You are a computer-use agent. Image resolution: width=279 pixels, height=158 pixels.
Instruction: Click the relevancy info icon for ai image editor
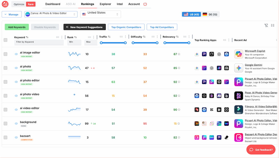[179, 54]
